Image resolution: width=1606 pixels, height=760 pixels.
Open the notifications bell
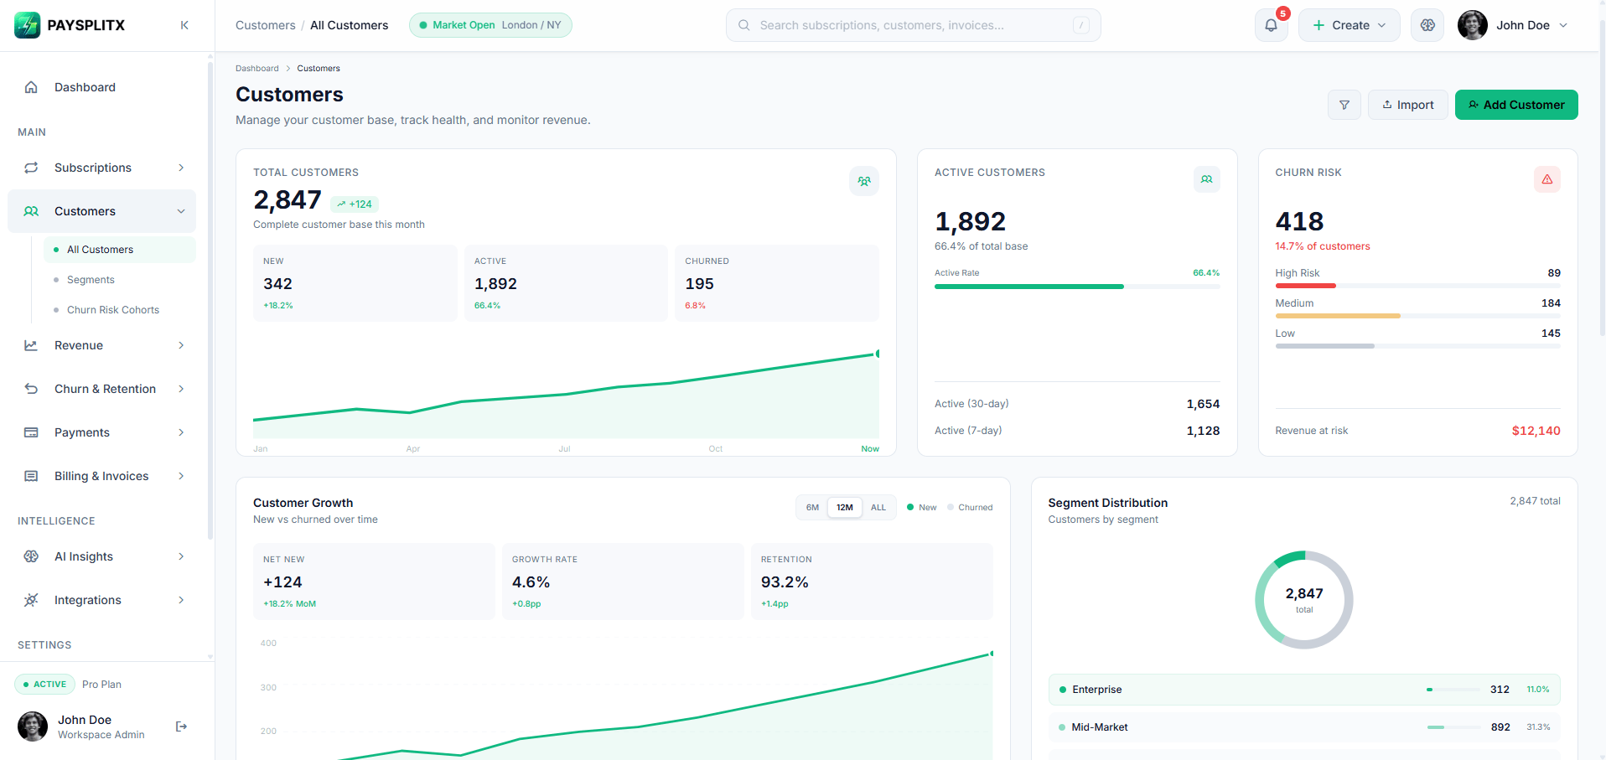[x=1271, y=25]
